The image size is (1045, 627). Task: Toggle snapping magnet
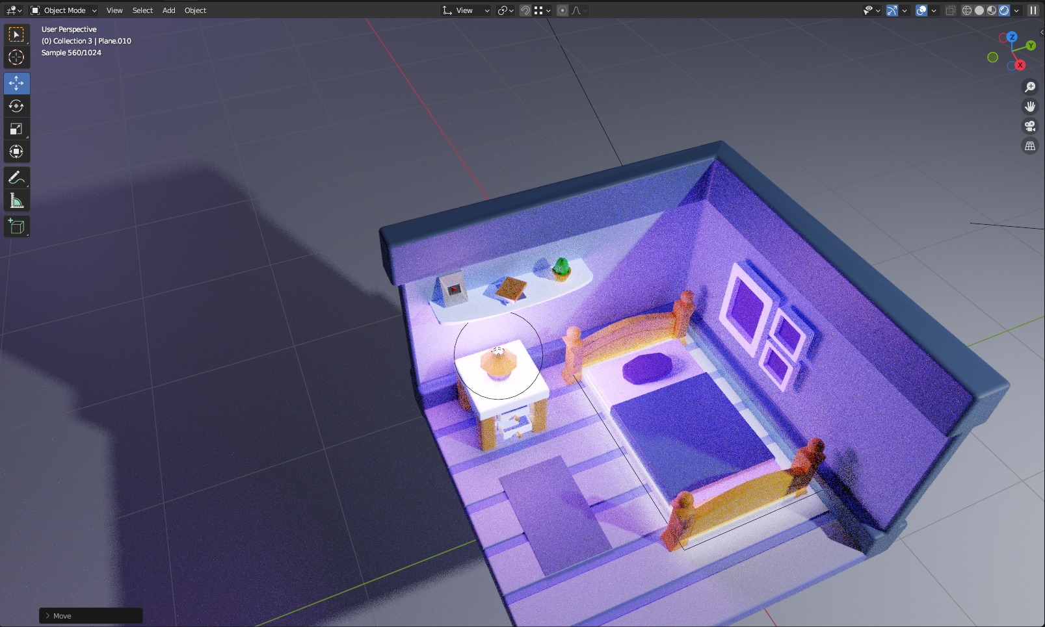[525, 10]
